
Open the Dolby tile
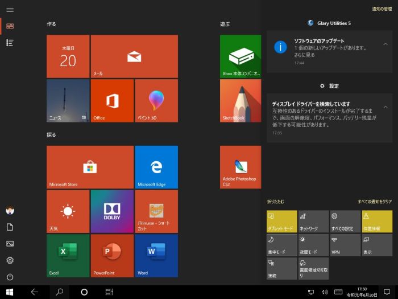112,211
